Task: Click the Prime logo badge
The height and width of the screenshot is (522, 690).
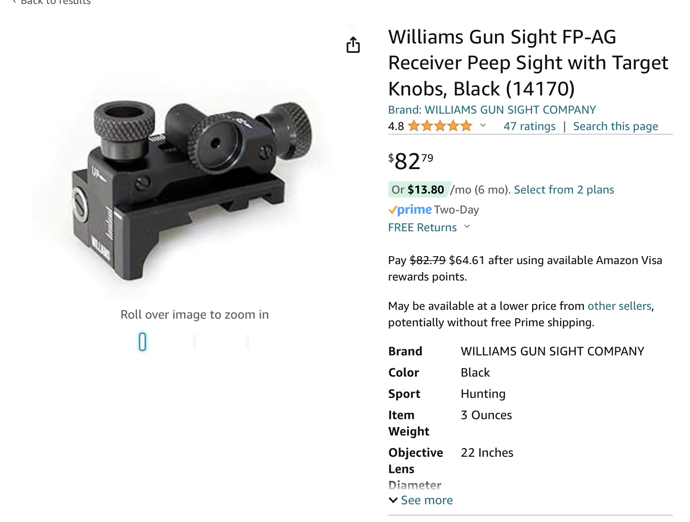Action: [x=410, y=210]
